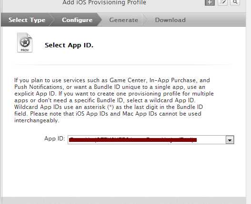Jump to the Generate step
This screenshot has height=204, width=251.
click(x=123, y=20)
